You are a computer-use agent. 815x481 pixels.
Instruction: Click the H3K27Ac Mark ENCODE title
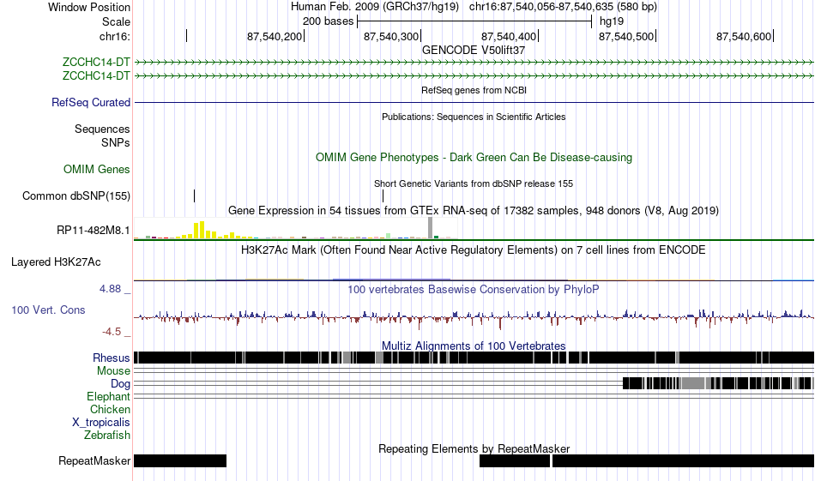click(474, 250)
